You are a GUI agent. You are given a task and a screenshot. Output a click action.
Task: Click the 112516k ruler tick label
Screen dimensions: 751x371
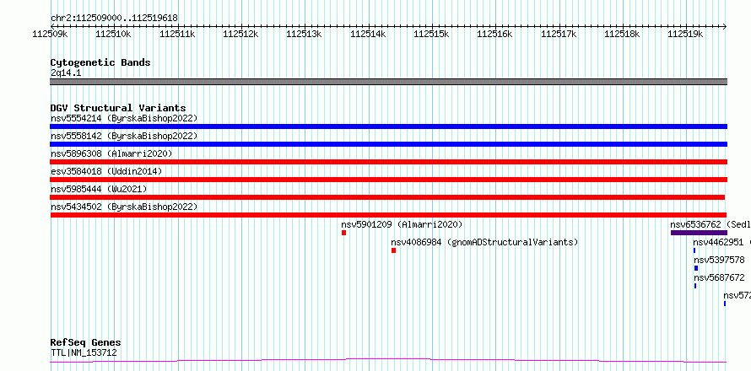(x=495, y=34)
